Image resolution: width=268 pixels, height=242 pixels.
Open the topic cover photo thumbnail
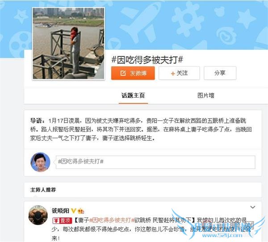[68, 43]
